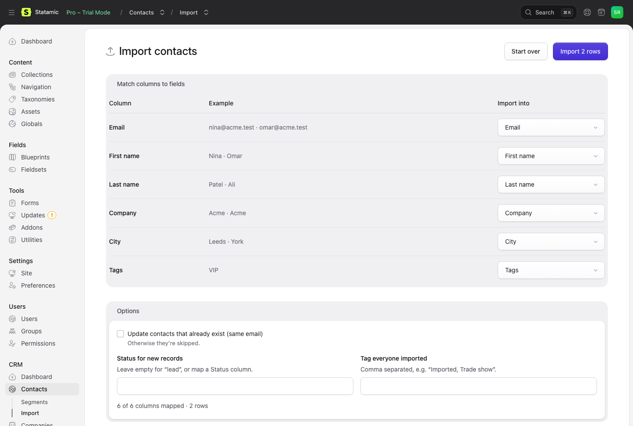Open the Tags import-into dropdown
The width and height of the screenshot is (633, 426).
tap(551, 270)
